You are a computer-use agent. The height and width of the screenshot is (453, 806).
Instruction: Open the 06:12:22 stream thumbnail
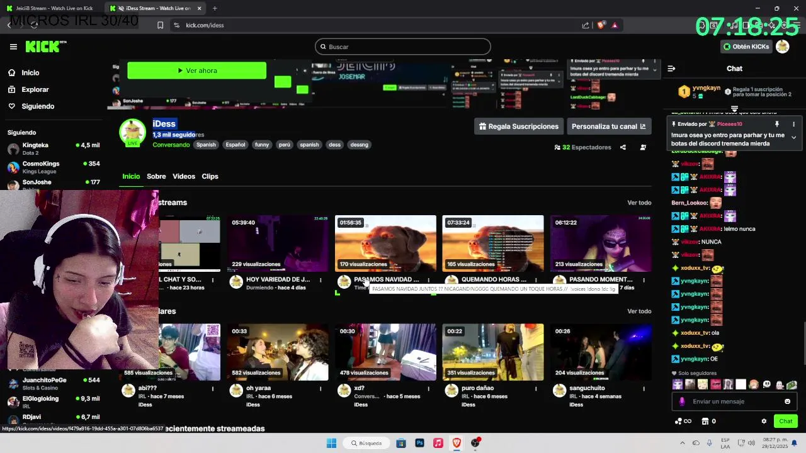coord(601,243)
